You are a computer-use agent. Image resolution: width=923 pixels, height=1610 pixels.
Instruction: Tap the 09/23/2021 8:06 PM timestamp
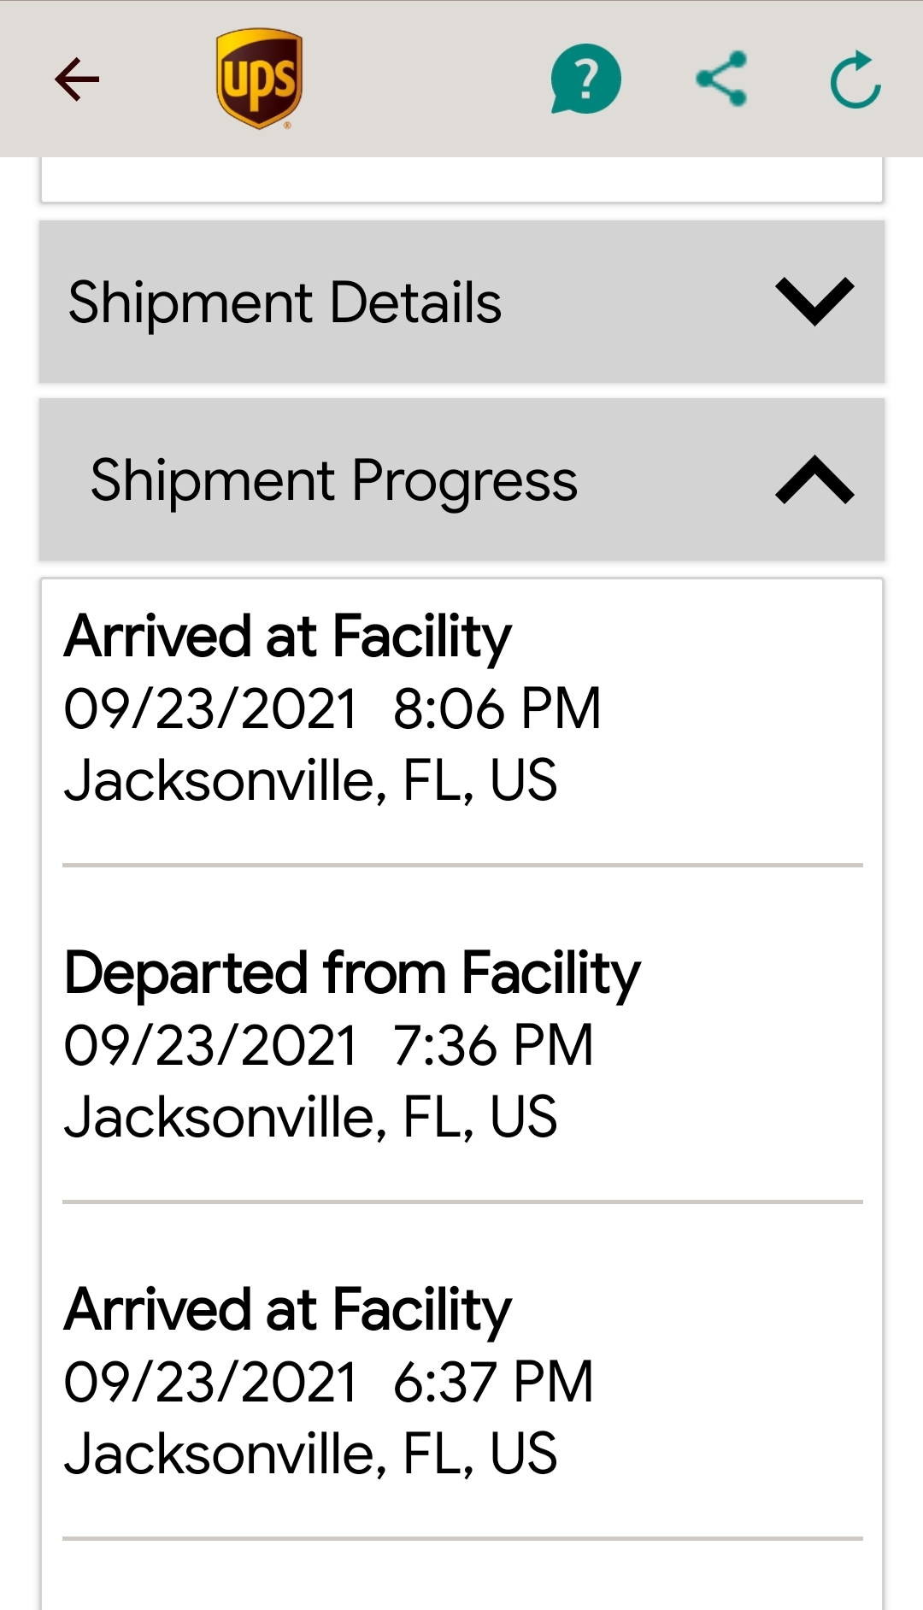tap(332, 709)
